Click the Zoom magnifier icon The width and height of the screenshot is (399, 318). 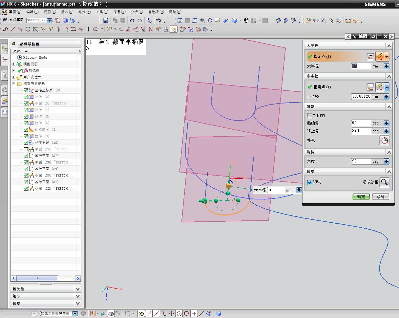pyautogui.click(x=202, y=20)
